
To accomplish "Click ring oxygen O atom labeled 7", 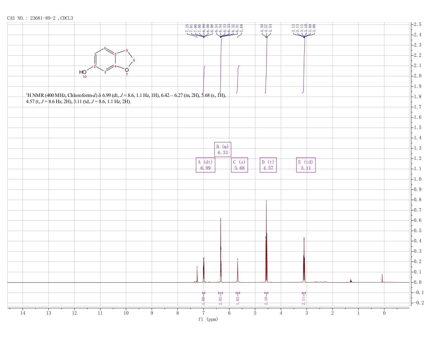I will [x=127, y=70].
